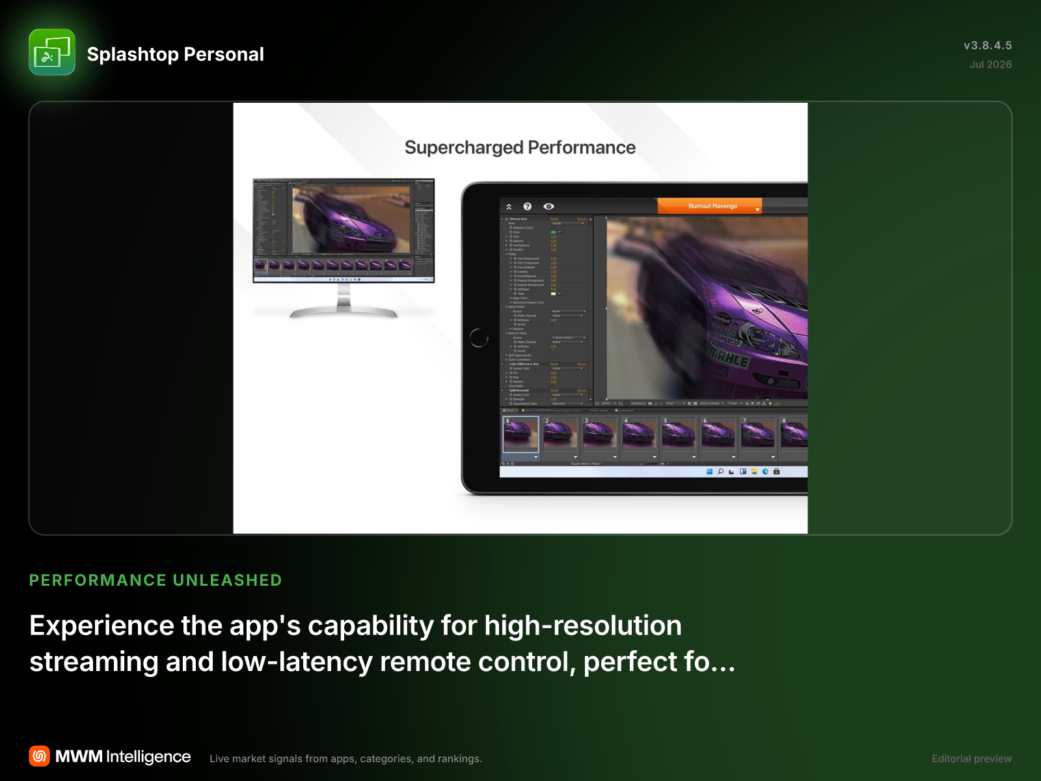Image resolution: width=1041 pixels, height=781 pixels.
Task: Open the help question mark icon
Action: (x=528, y=206)
